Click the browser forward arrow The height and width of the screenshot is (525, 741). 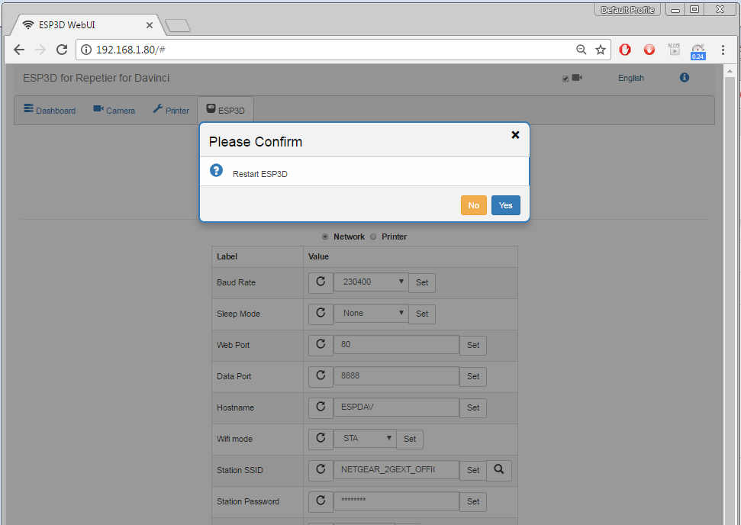[40, 50]
